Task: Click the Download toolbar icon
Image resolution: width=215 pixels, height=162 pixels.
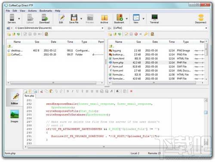Action: point(44,19)
